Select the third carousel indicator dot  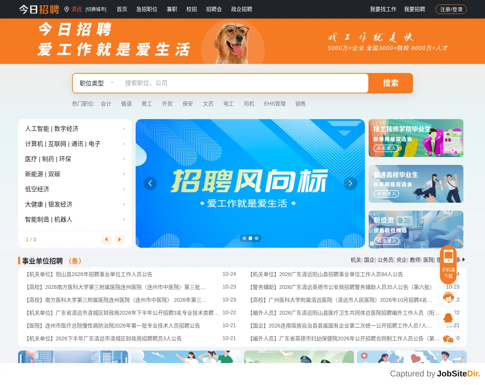[x=257, y=238]
